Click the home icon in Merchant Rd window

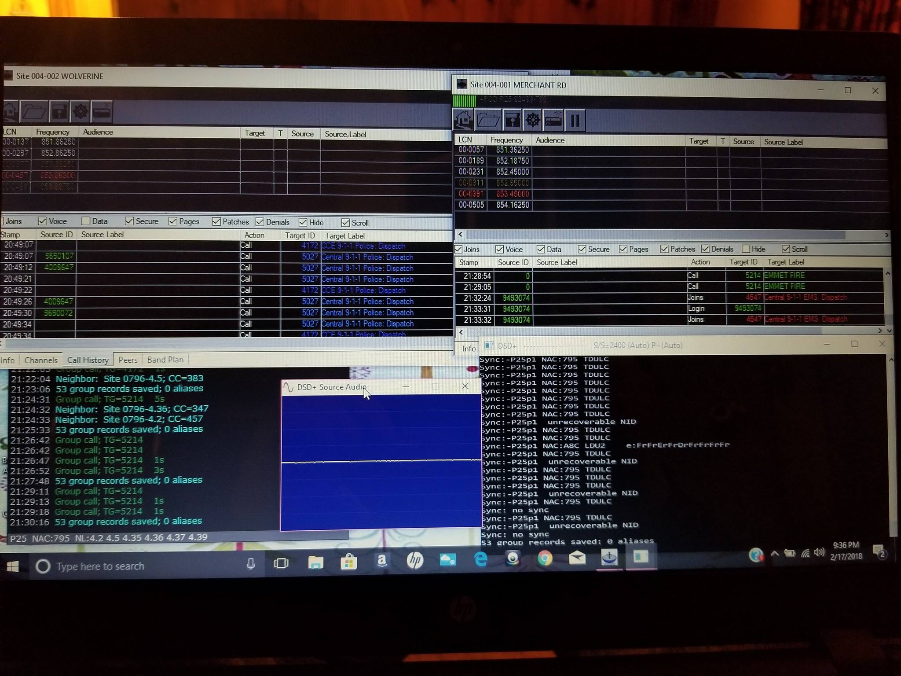click(464, 120)
